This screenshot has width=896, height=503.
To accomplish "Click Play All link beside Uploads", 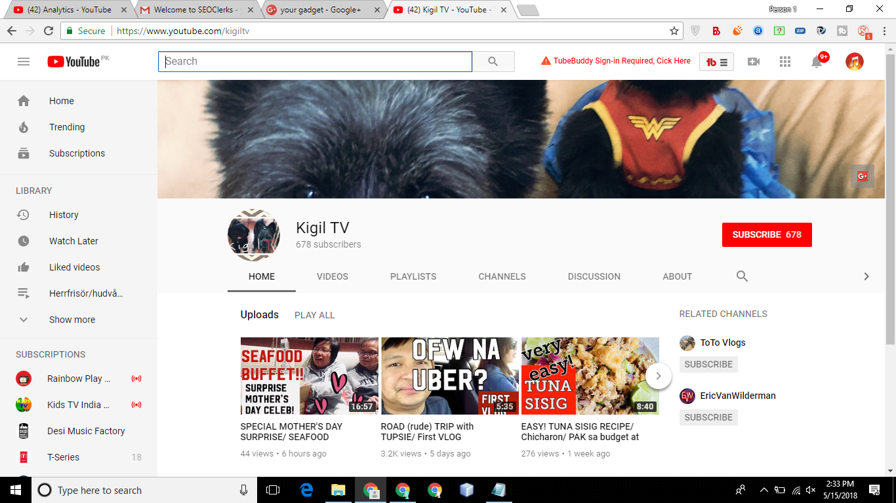I will point(314,315).
